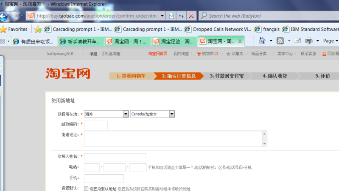
Task: Click the 收货人姓名 recipient name field
Action: click(115, 157)
